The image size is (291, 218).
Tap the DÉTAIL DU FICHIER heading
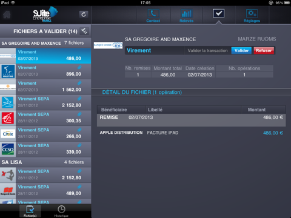142,92
